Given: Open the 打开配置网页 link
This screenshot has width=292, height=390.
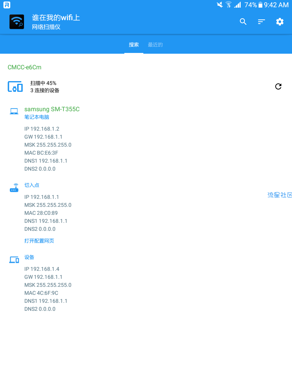Looking at the screenshot, I should pyautogui.click(x=39, y=241).
